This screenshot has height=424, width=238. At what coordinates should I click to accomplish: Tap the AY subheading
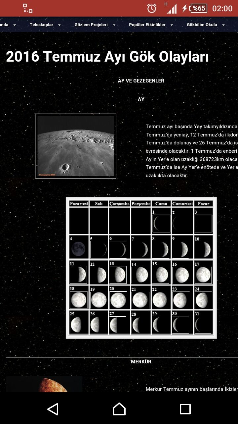coord(141,99)
